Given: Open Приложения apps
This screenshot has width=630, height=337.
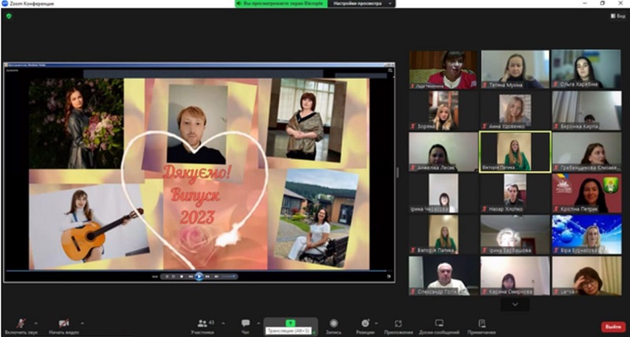Looking at the screenshot, I should tap(398, 327).
